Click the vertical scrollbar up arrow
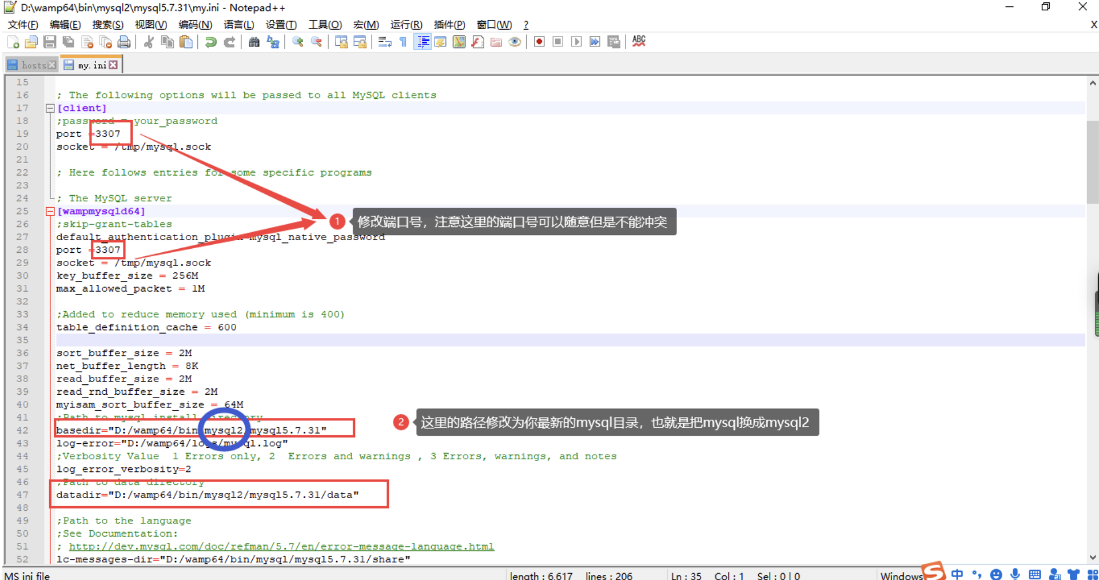 [1093, 83]
